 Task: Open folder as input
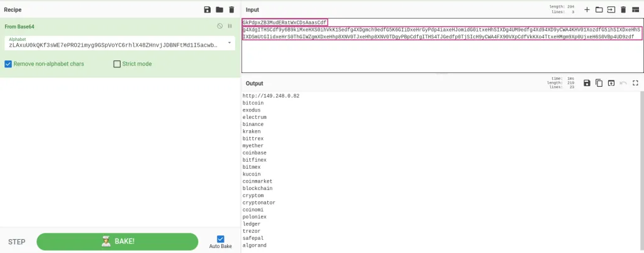[x=599, y=9]
